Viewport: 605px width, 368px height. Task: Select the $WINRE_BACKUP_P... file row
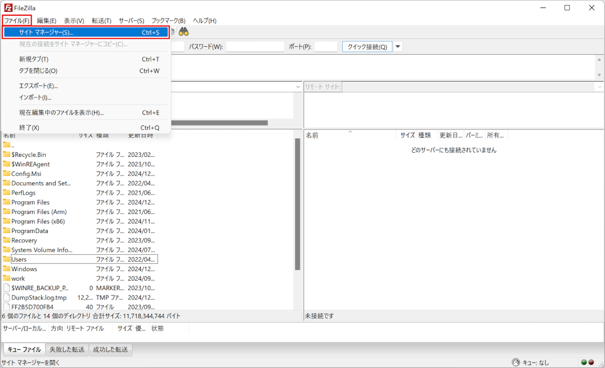(x=80, y=288)
